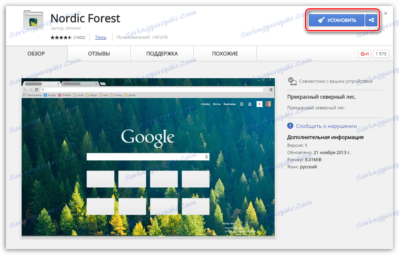Click the Язык: русский text
This screenshot has height=255, width=399.
302,167
